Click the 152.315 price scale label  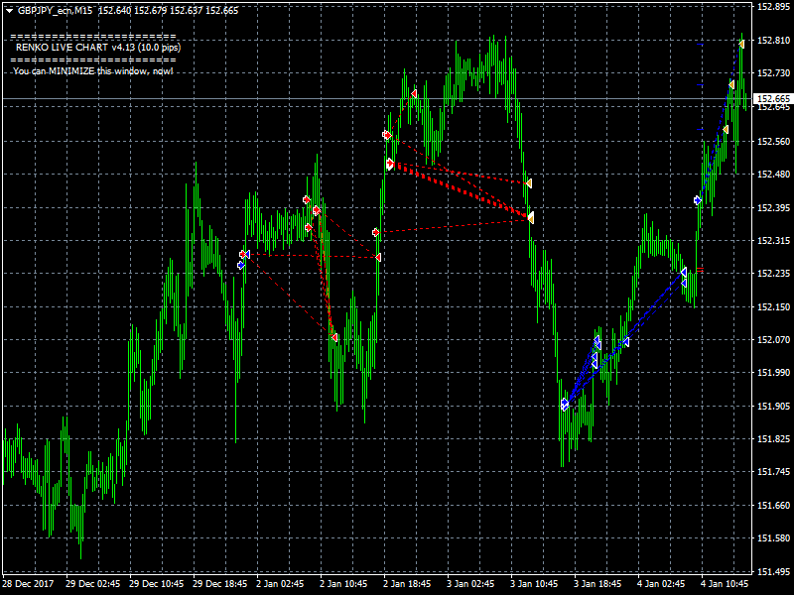coord(773,241)
